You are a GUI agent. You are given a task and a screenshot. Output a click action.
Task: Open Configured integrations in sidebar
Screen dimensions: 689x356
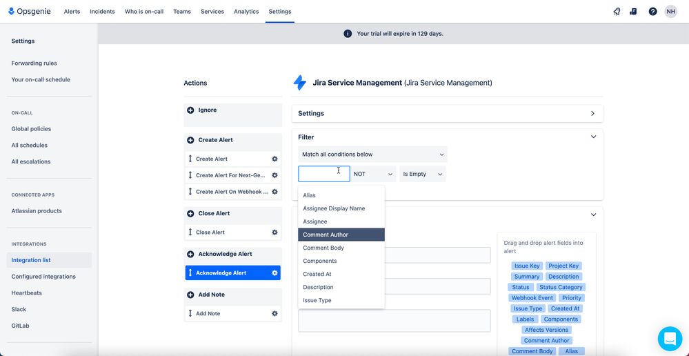tap(43, 277)
